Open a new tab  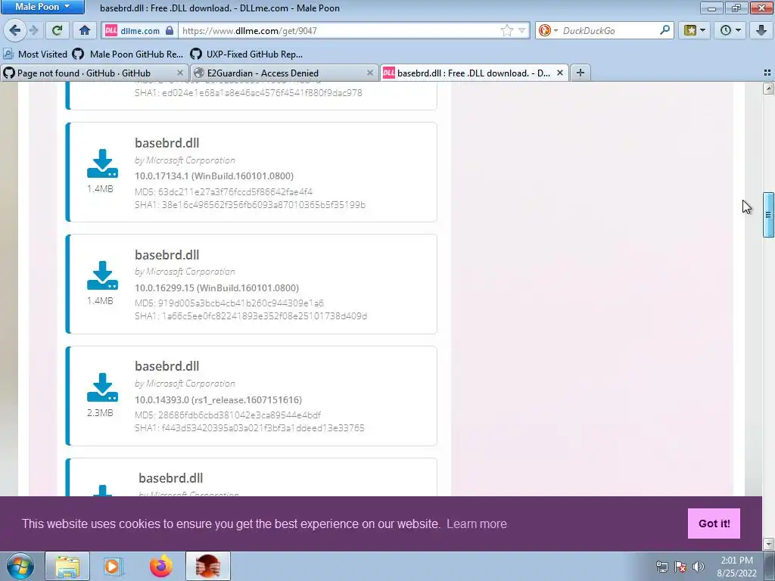pyautogui.click(x=580, y=73)
